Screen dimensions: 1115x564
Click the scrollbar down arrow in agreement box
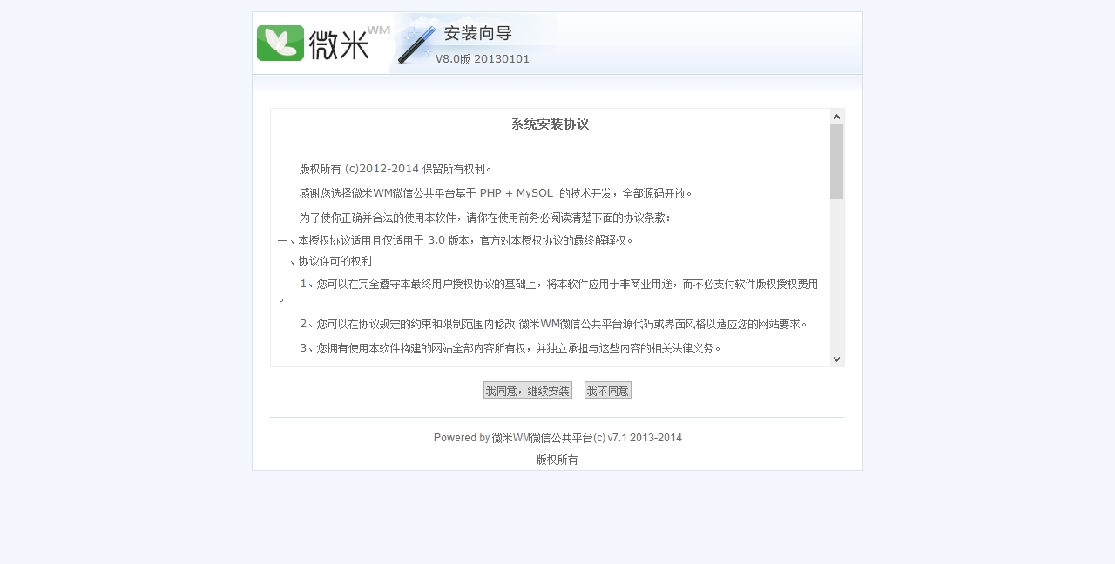837,359
